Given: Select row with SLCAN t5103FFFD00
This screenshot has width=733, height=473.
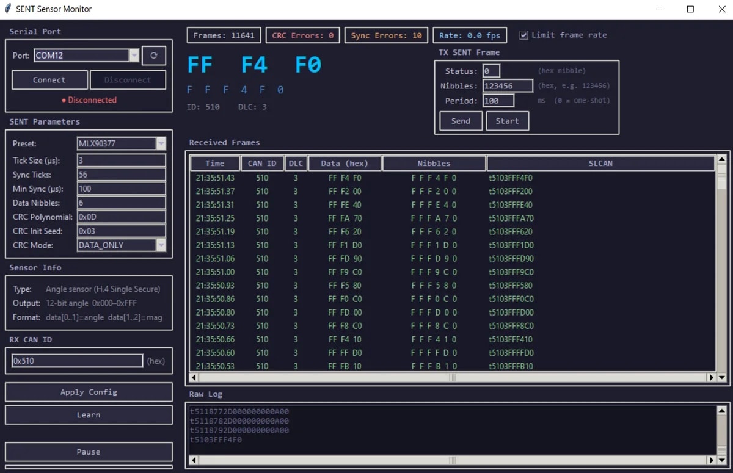Looking at the screenshot, I should pos(452,312).
